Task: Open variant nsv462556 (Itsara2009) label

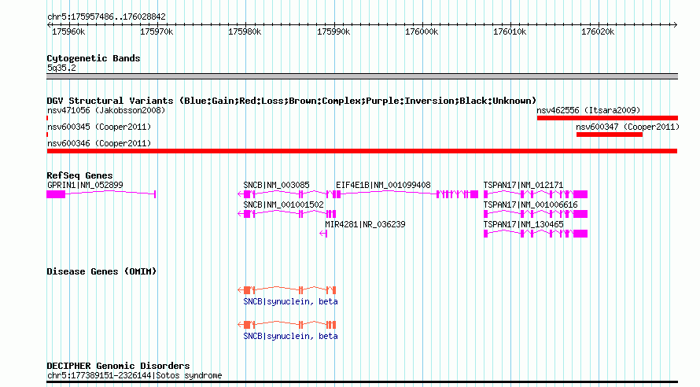Action: (588, 110)
